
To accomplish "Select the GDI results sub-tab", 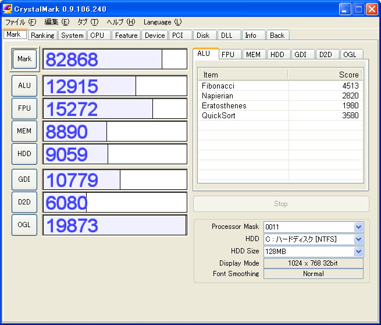I will 303,55.
